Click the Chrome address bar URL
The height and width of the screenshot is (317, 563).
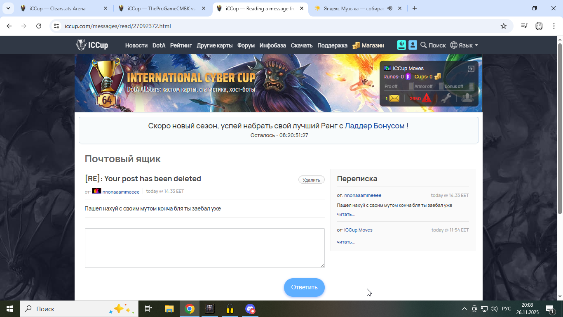tap(118, 26)
